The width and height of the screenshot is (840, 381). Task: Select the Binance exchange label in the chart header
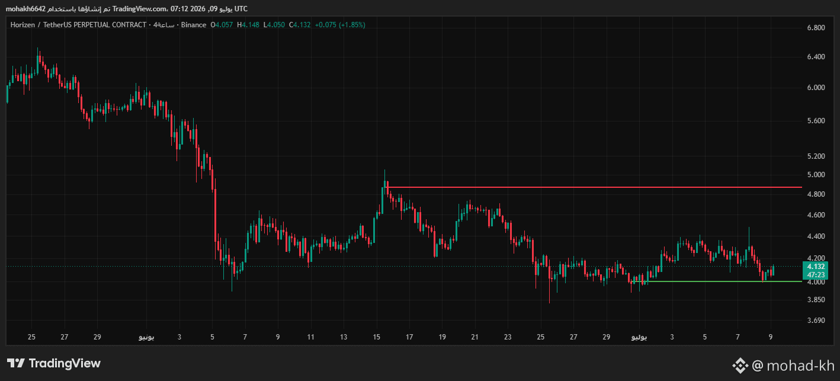pos(194,25)
